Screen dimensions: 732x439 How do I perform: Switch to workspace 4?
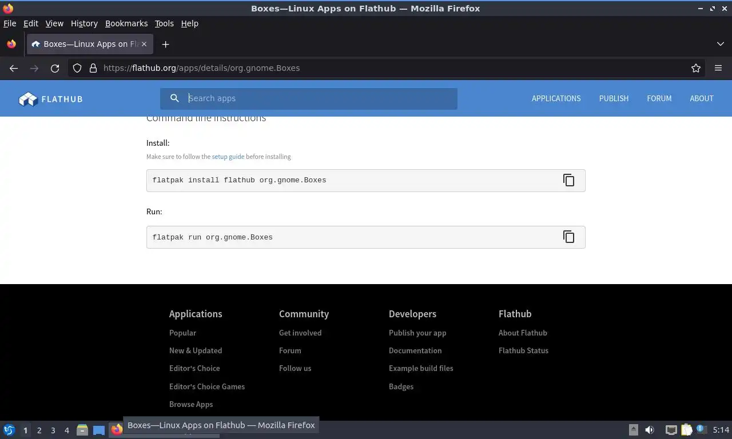tap(67, 430)
